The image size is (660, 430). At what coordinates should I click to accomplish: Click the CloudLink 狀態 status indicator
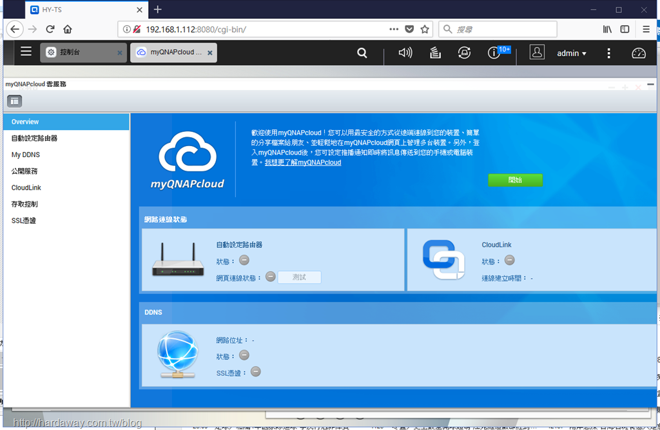pyautogui.click(x=509, y=261)
